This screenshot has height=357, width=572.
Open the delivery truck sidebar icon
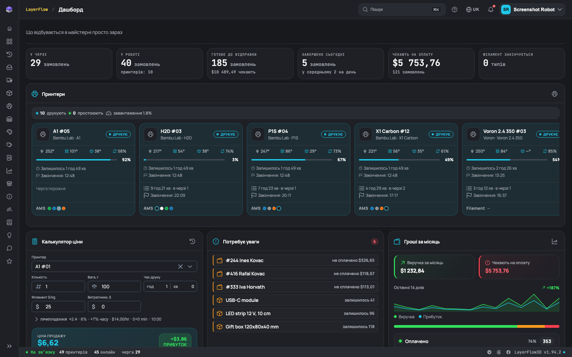10,80
